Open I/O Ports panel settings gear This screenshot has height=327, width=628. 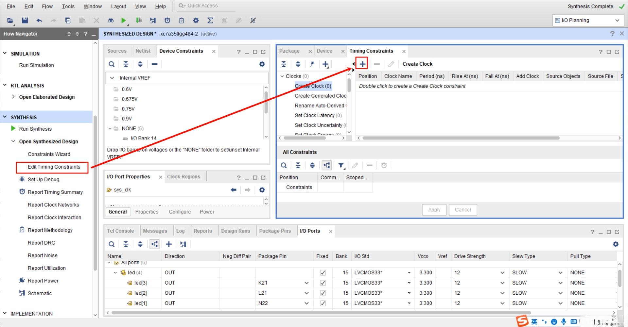[x=616, y=244]
